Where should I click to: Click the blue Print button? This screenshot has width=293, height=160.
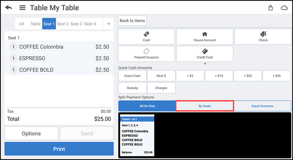pos(59,149)
